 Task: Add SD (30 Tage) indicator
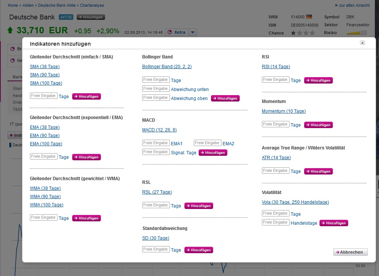pyautogui.click(x=156, y=238)
